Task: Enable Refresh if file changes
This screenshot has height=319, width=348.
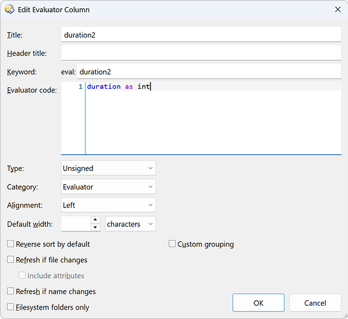Action: pos(10,260)
